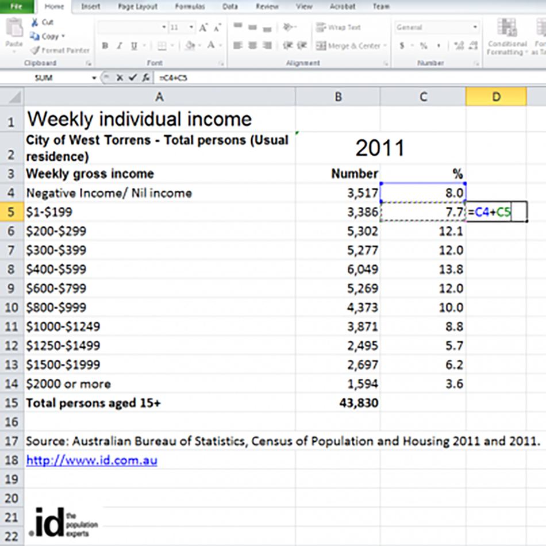This screenshot has height=546, width=546.
Task: Open the Number group dialog launcher
Action: 476,63
